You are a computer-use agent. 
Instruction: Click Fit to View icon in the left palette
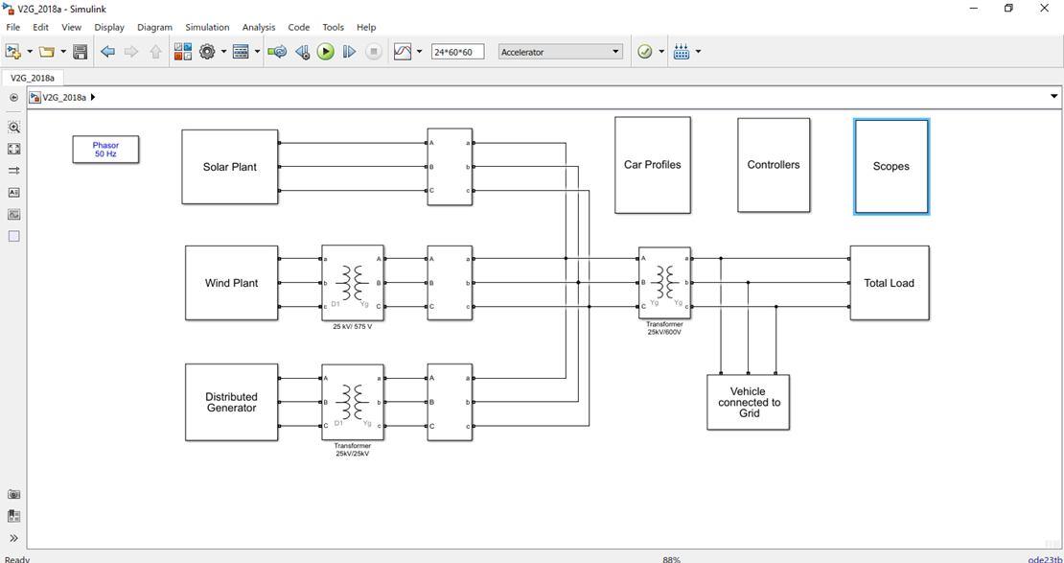[x=13, y=149]
